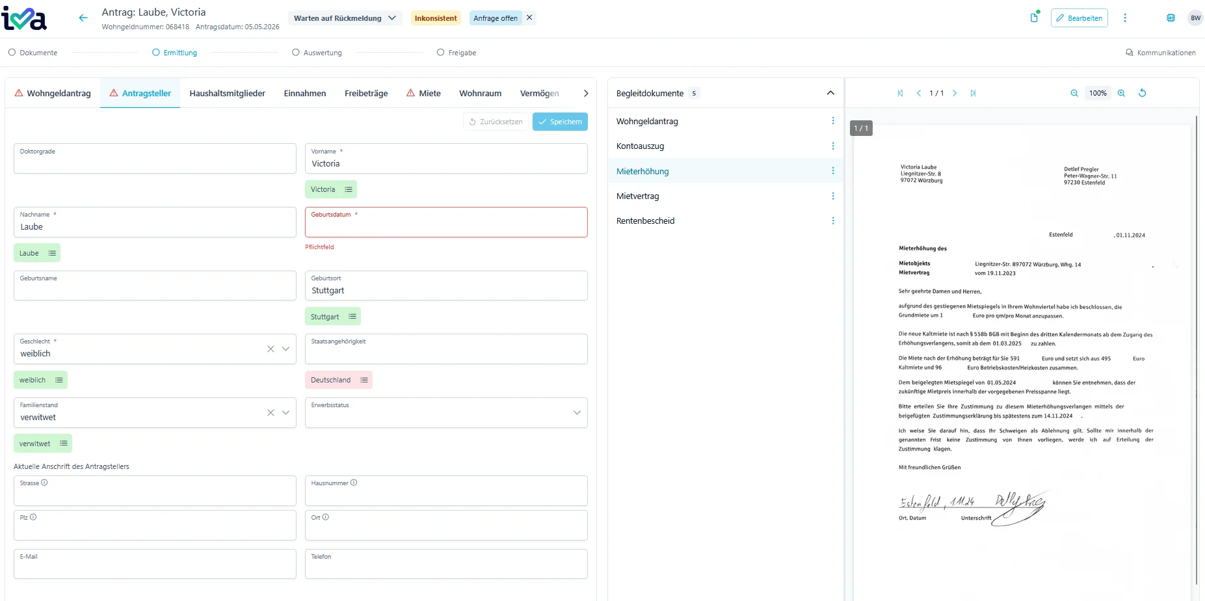Open options menu for Rentenbescheid document

tap(832, 220)
